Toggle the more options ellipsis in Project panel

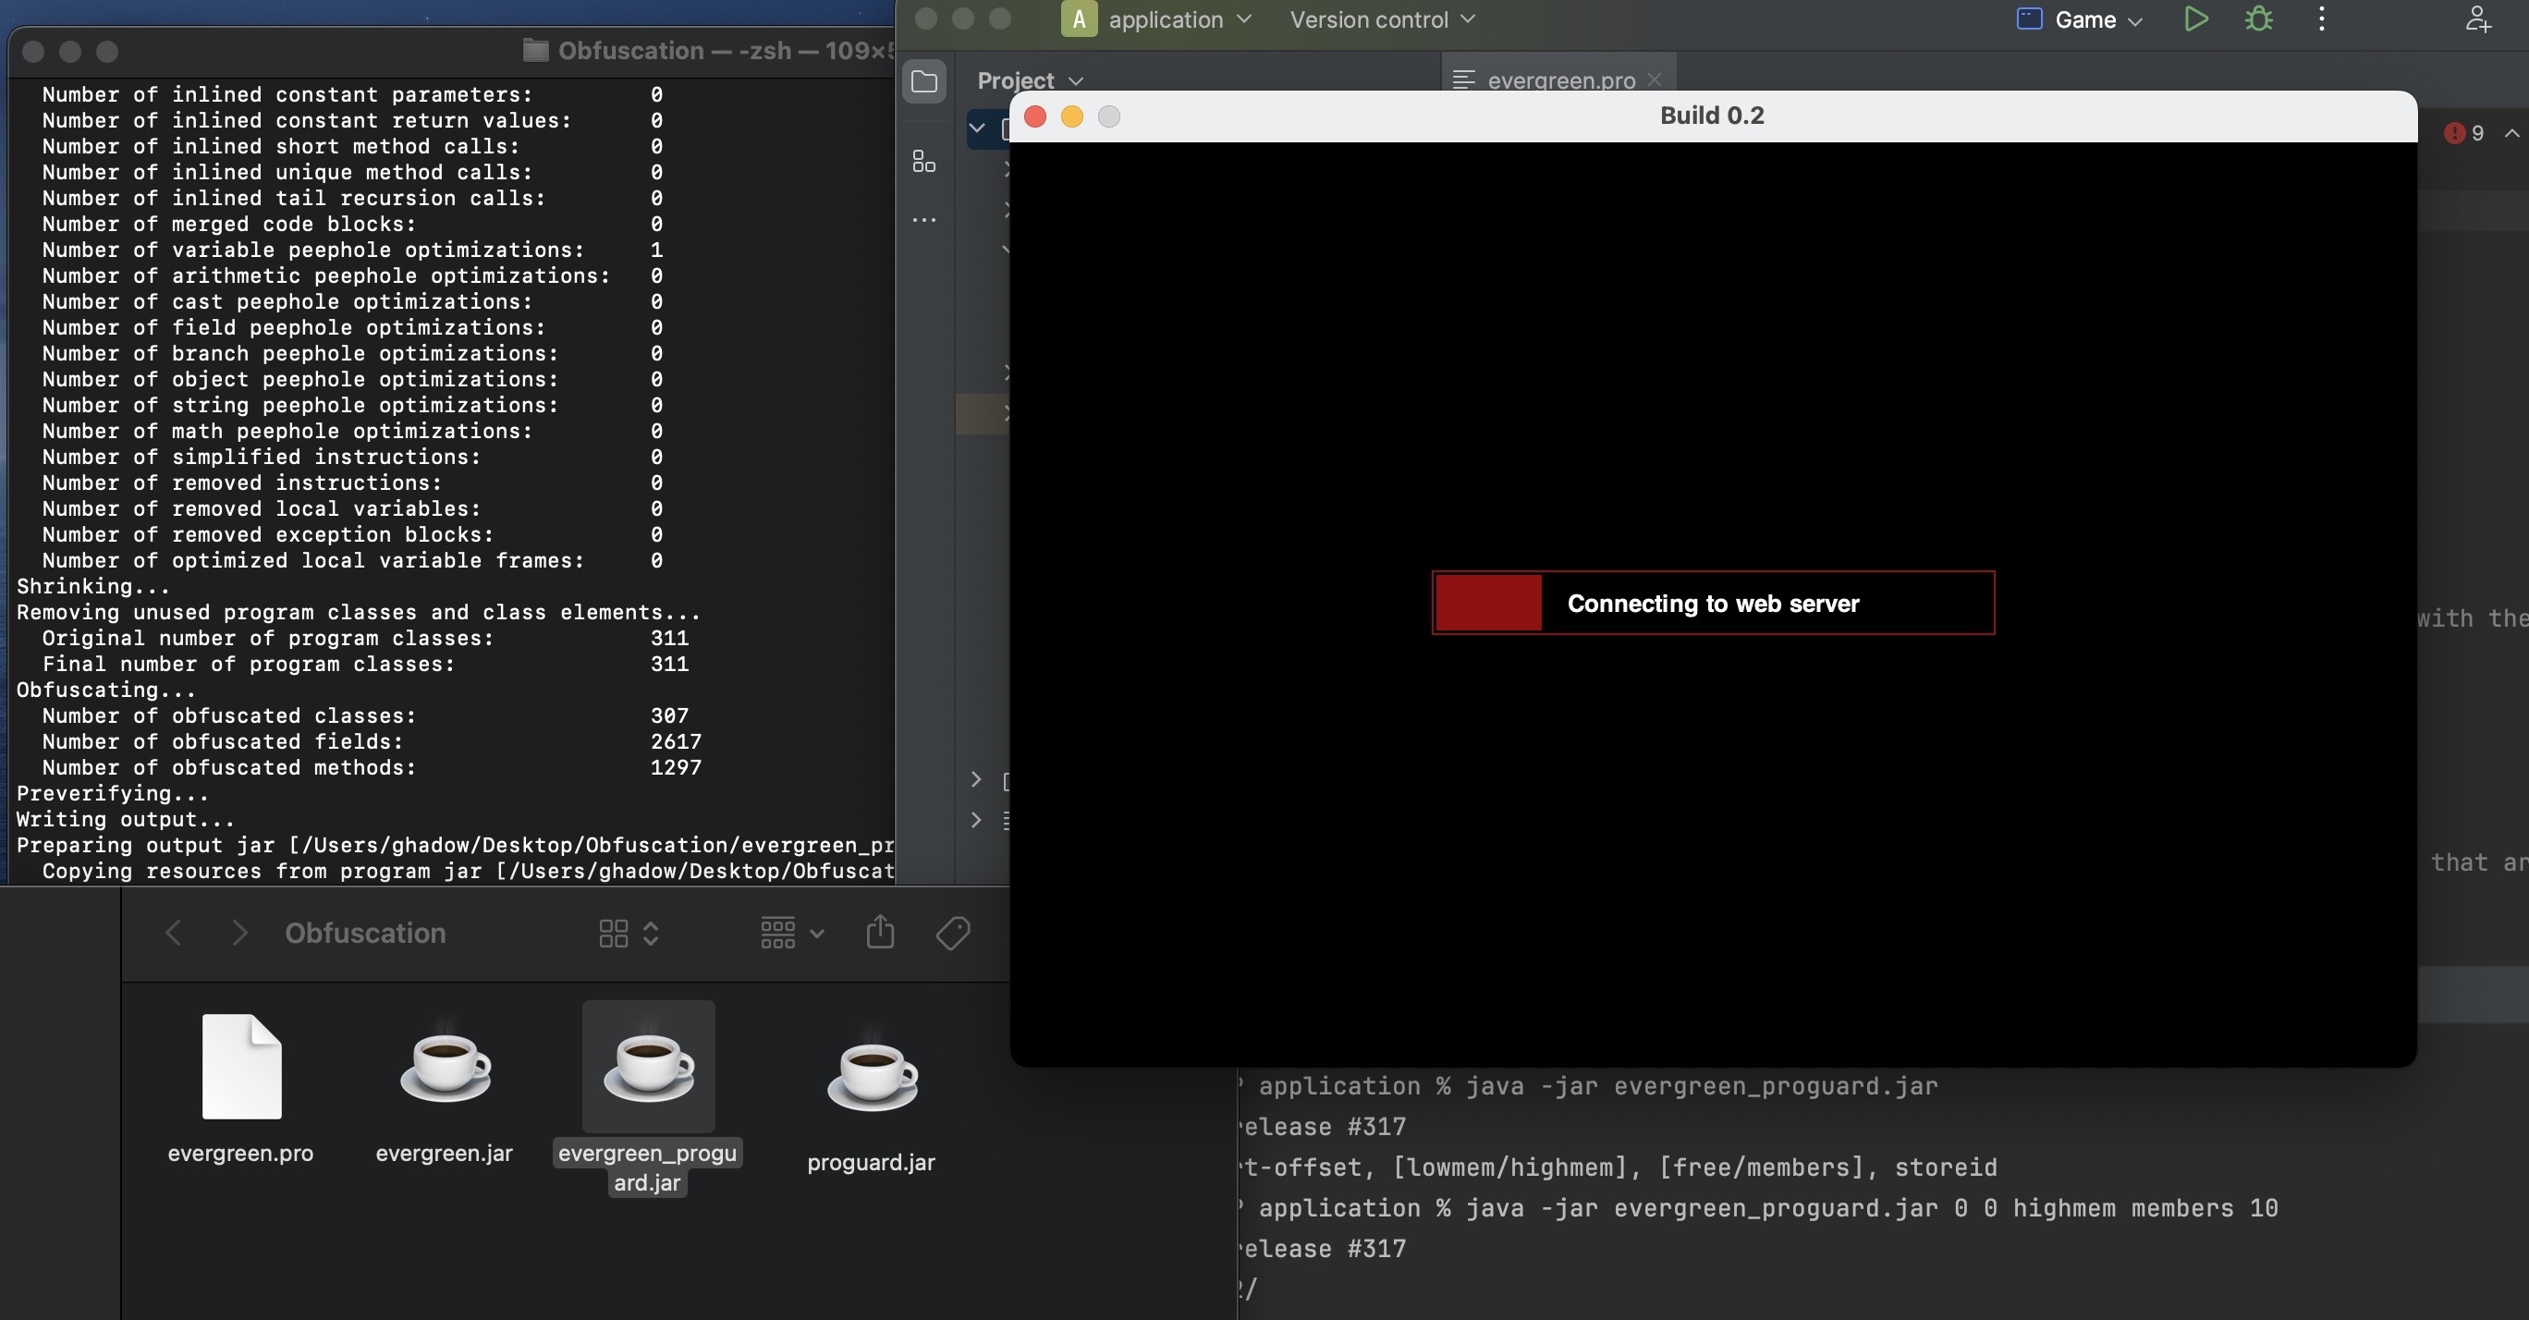tap(922, 219)
